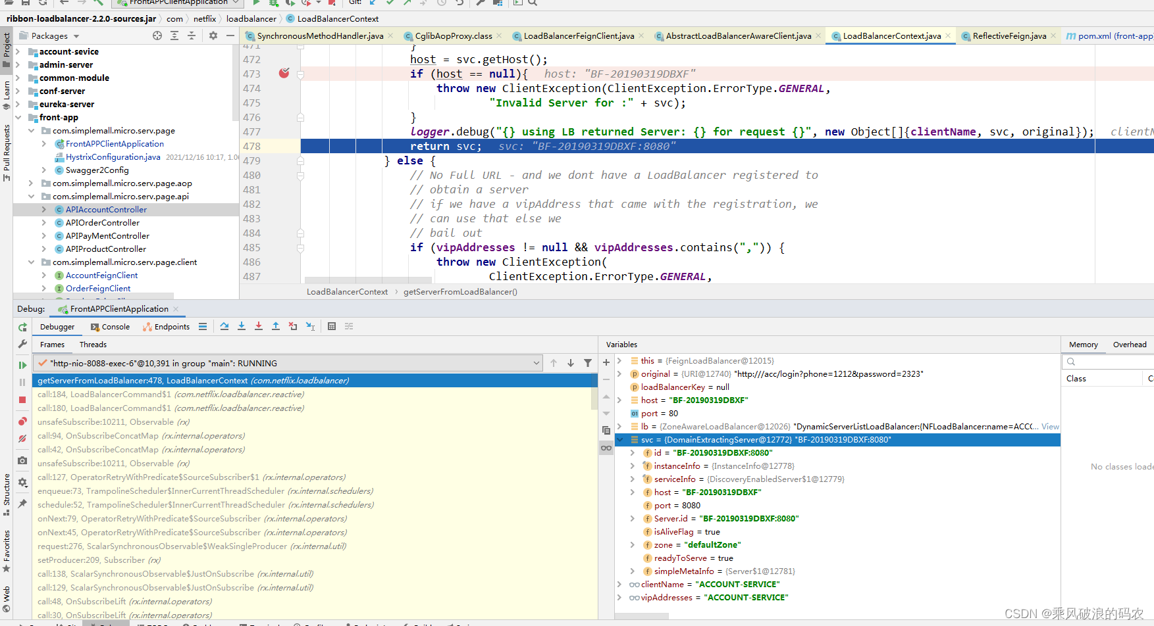This screenshot has height=626, width=1154.
Task: Update project from Git with blue arrow
Action: 373,3
